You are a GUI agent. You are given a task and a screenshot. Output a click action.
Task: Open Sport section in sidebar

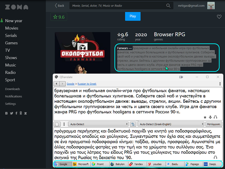10,80
